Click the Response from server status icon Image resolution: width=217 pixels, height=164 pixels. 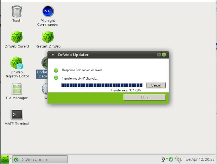coord(56,70)
